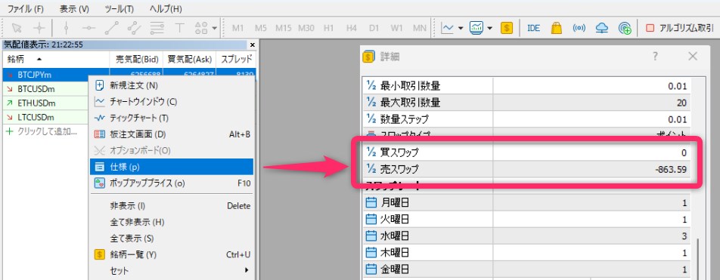Screen dimensions: 720x280
Task: Switch to M15 timeframe
Action: tap(284, 28)
